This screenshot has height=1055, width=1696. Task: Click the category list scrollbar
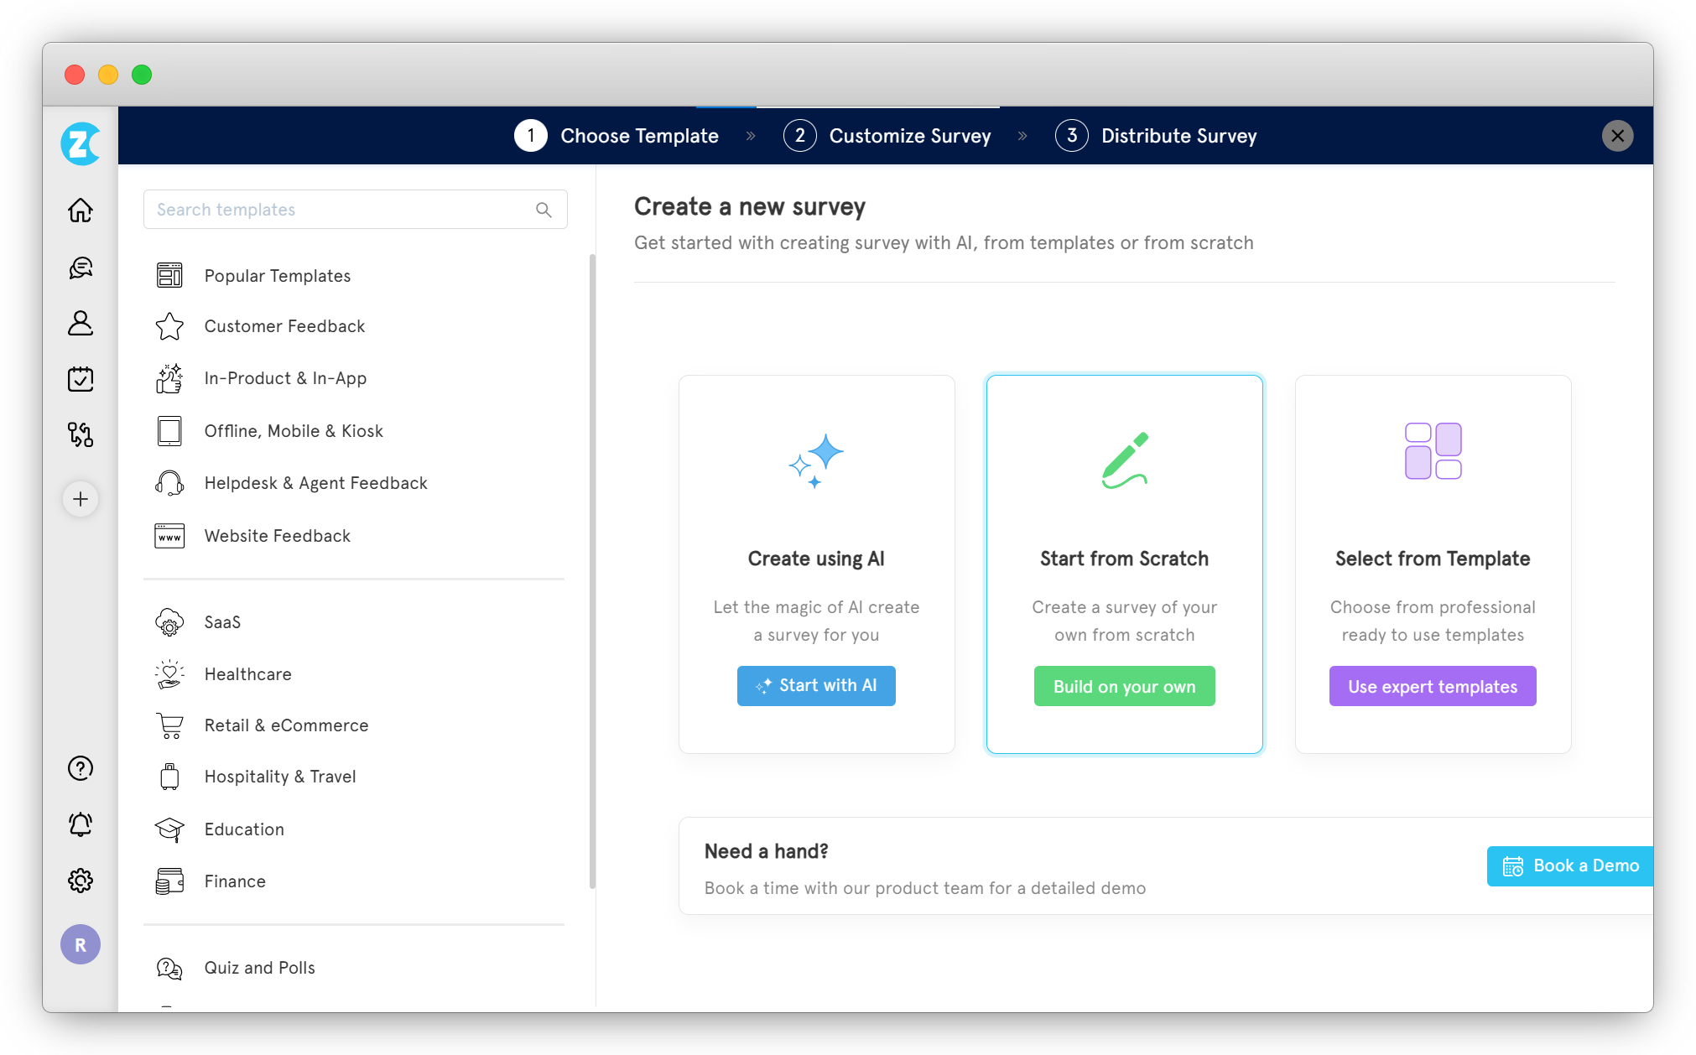tap(592, 570)
